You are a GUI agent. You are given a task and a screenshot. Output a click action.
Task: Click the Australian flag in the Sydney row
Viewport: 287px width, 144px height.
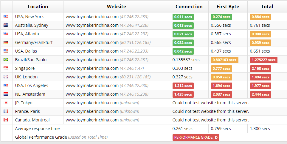tap(6, 25)
